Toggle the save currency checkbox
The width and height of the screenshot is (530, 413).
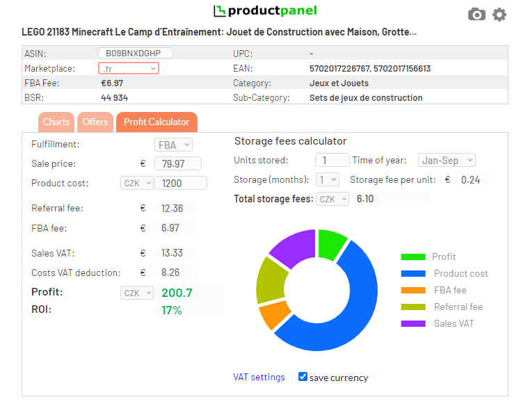(x=303, y=377)
